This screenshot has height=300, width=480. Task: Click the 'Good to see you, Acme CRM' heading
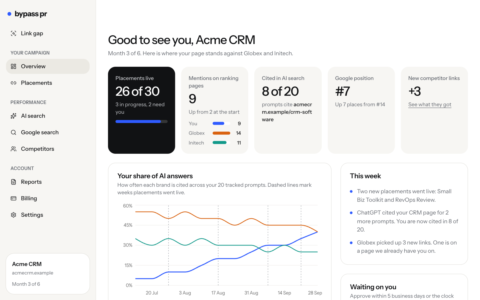[181, 40]
